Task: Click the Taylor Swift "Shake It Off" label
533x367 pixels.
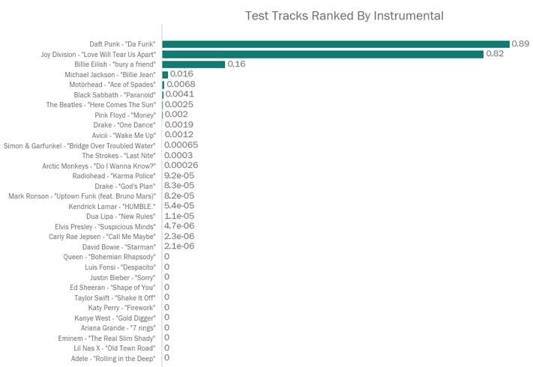Action: pos(115,298)
